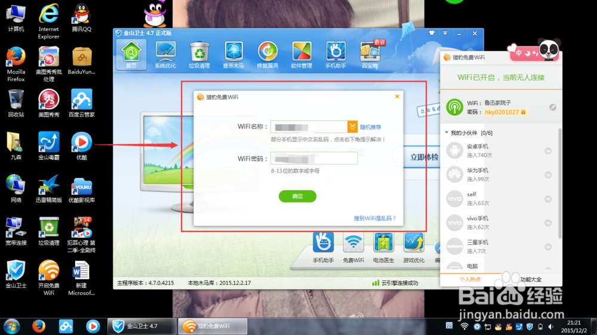This screenshot has width=597, height=335.
Task: Open 查杀木马 scan tool
Action: point(233,55)
